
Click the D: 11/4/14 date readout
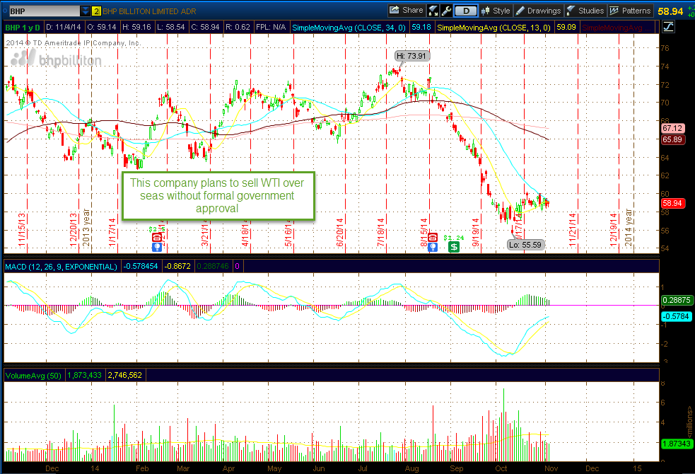(x=64, y=27)
